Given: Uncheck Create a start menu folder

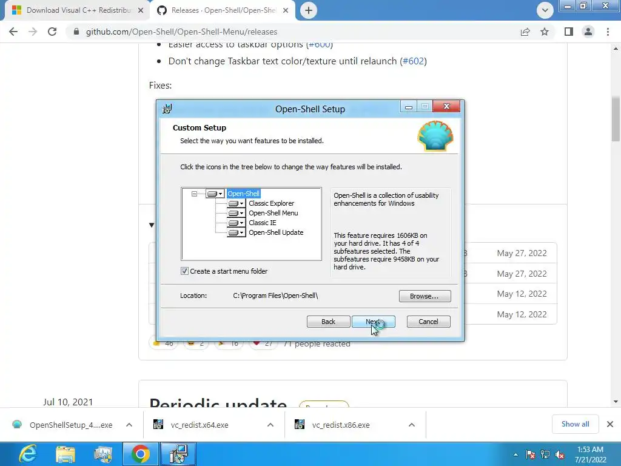Looking at the screenshot, I should tap(184, 271).
